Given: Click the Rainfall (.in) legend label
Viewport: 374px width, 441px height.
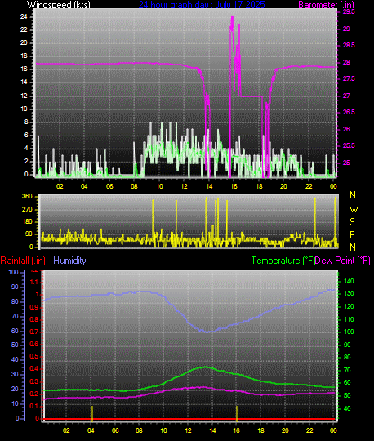Looking at the screenshot, I should [x=23, y=261].
